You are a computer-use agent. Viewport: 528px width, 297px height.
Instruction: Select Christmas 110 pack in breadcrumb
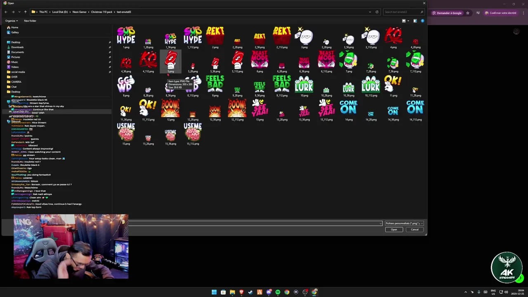[102, 12]
